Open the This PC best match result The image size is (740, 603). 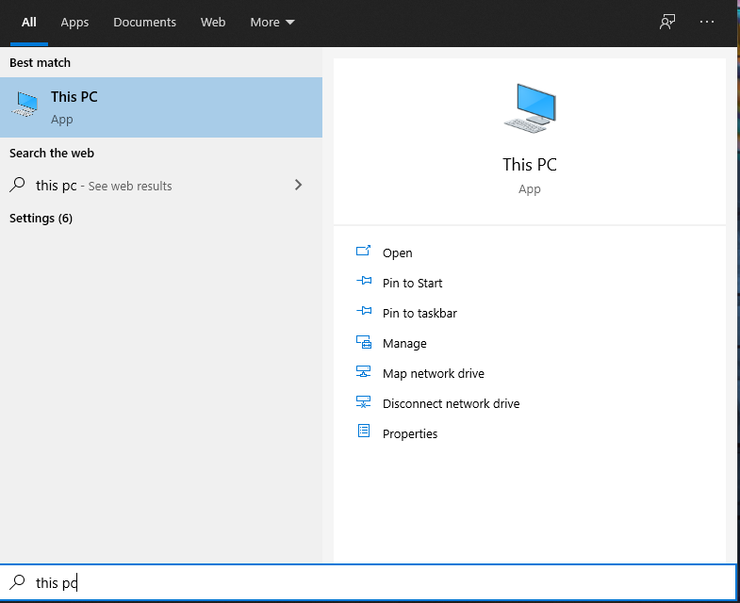161,107
